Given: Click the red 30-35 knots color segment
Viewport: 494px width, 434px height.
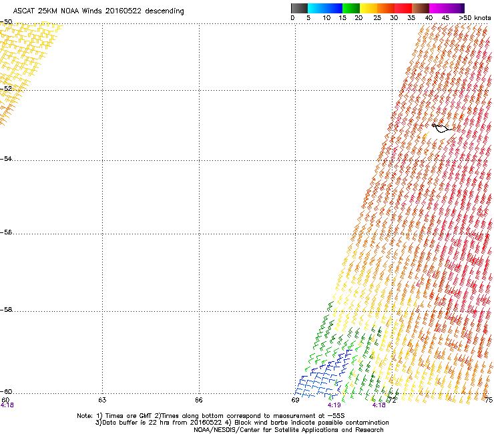Looking at the screenshot, I should click(x=403, y=8).
